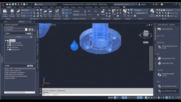The width and height of the screenshot is (181, 102).
Task: Click the Undo arrow in quick access toolbar
Action: [x=27, y=5]
